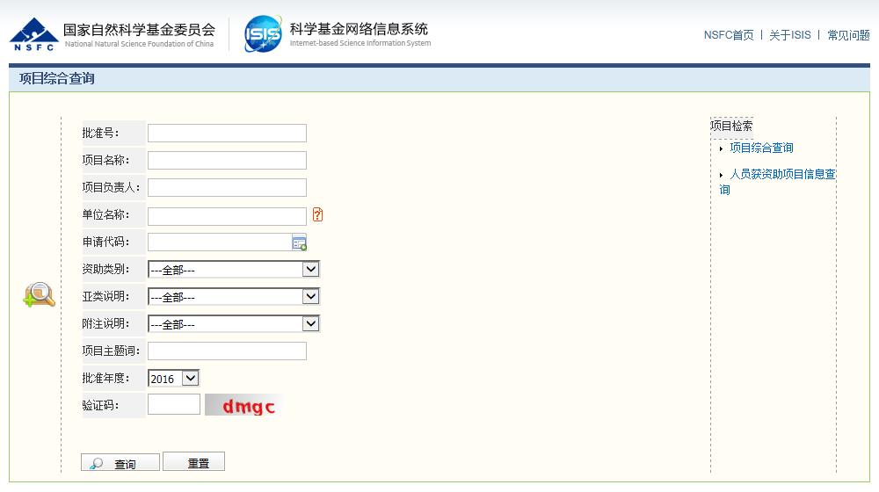
Task: Focus the 批准号 input field
Action: (x=227, y=134)
